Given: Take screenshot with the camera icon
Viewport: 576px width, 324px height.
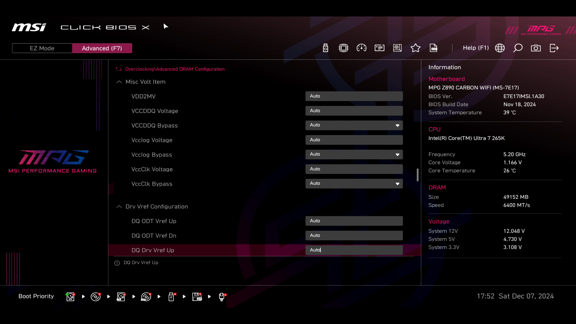Looking at the screenshot, I should pyautogui.click(x=536, y=48).
